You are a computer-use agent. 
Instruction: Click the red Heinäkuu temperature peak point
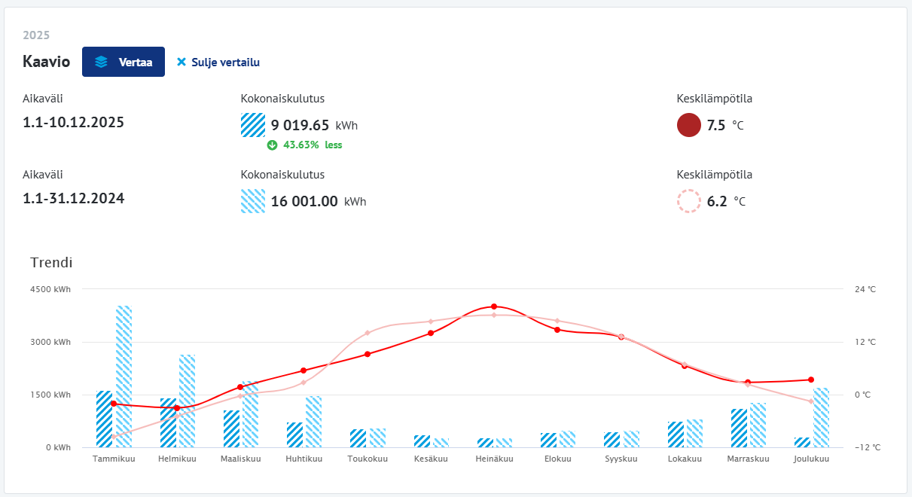pyautogui.click(x=494, y=306)
